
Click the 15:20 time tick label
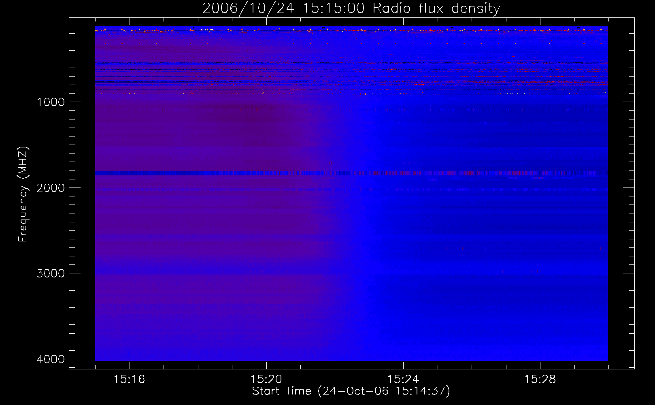(x=266, y=379)
